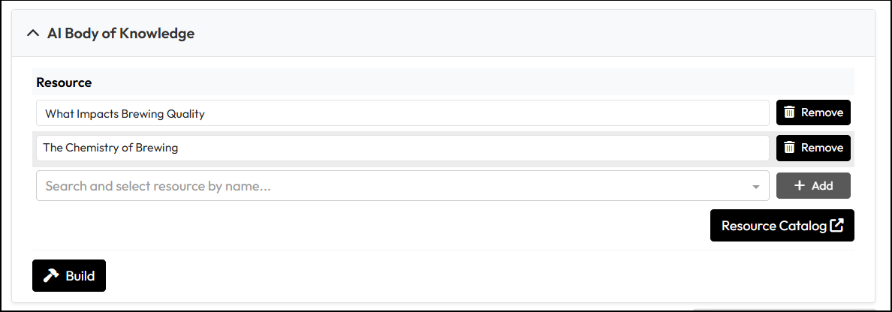
Task: Click the AI Body of Knowledge header bar background
Action: click(x=526, y=34)
